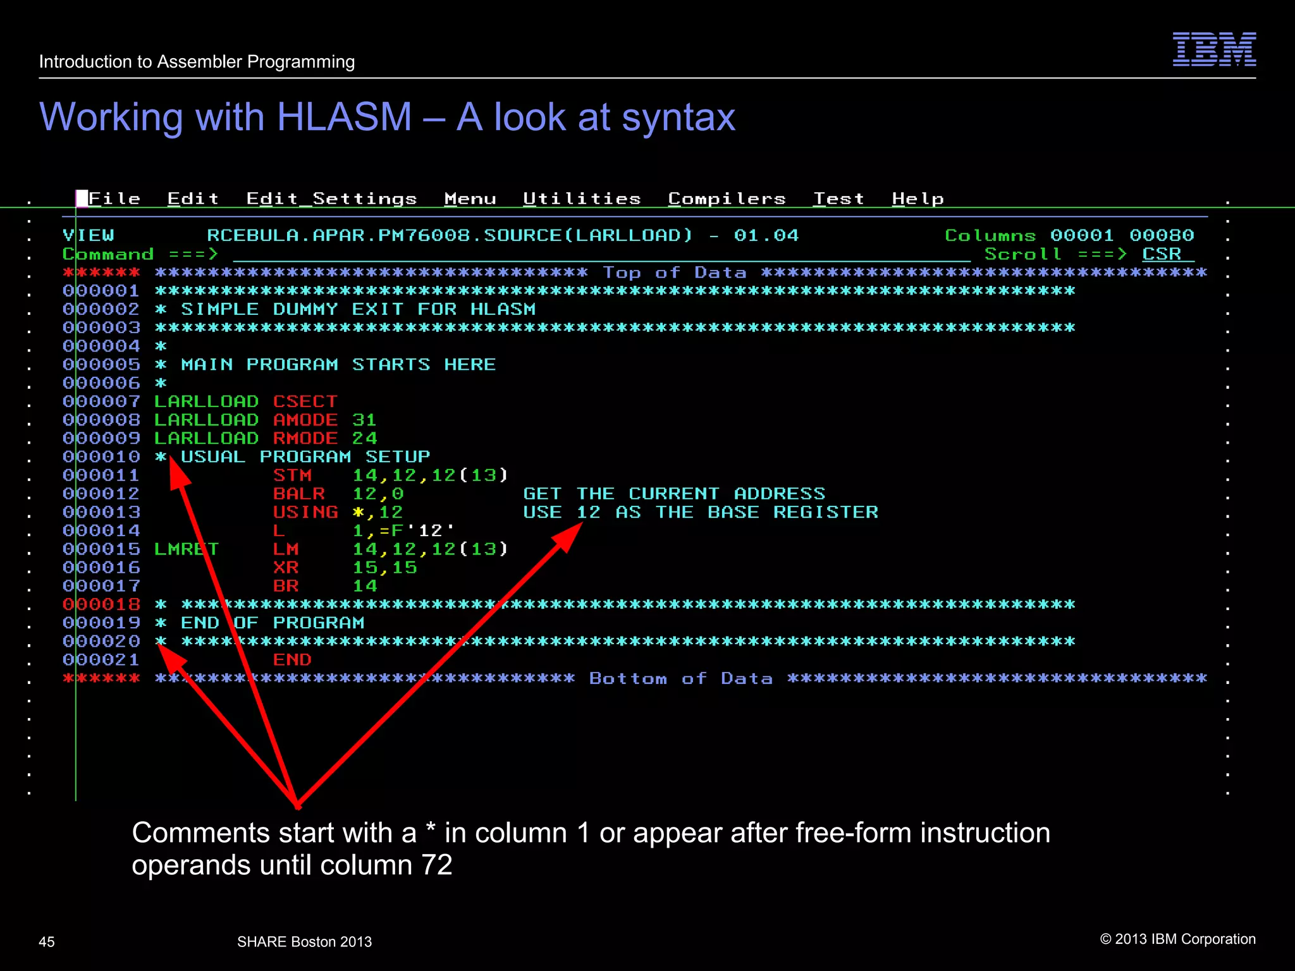This screenshot has width=1295, height=971.
Task: Click the version number 01.04
Action: pyautogui.click(x=766, y=236)
